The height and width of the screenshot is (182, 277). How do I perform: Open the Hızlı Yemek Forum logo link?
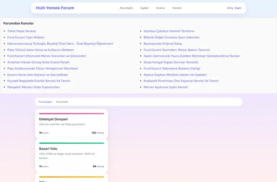pyautogui.click(x=55, y=8)
